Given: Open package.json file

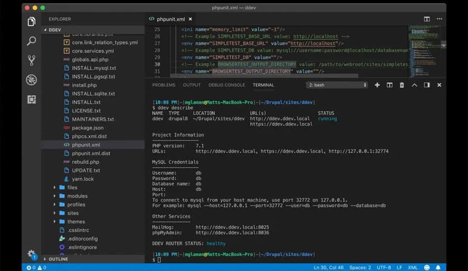Looking at the screenshot, I should click(88, 128).
